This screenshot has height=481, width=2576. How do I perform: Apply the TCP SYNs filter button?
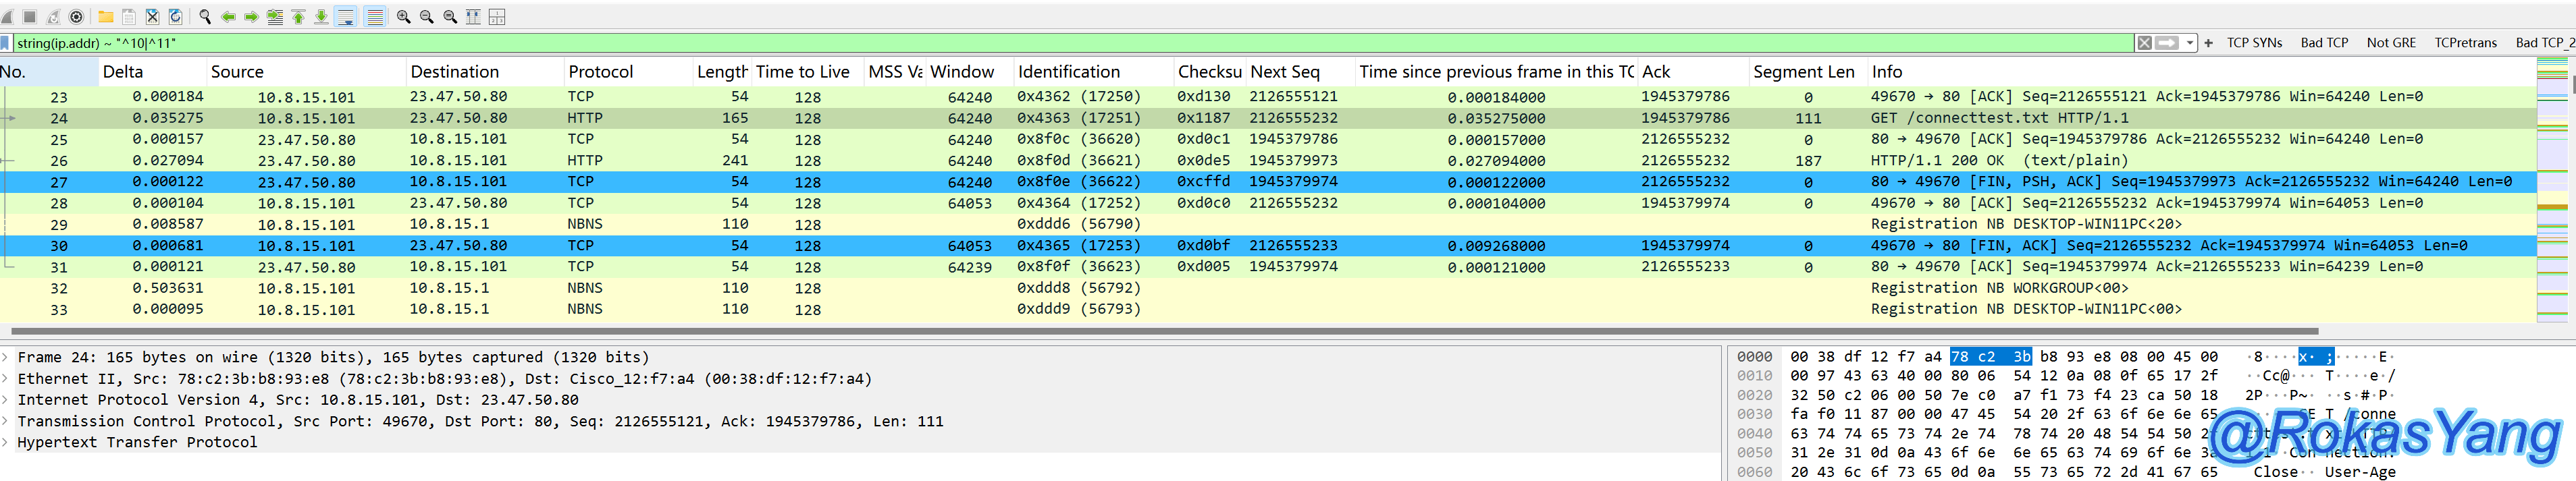click(2254, 43)
